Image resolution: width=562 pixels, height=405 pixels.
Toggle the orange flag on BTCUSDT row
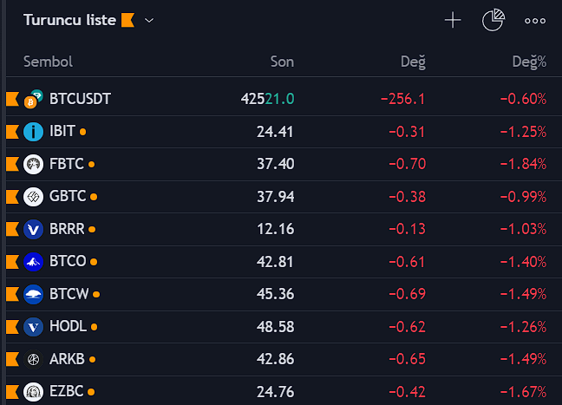tap(12, 99)
